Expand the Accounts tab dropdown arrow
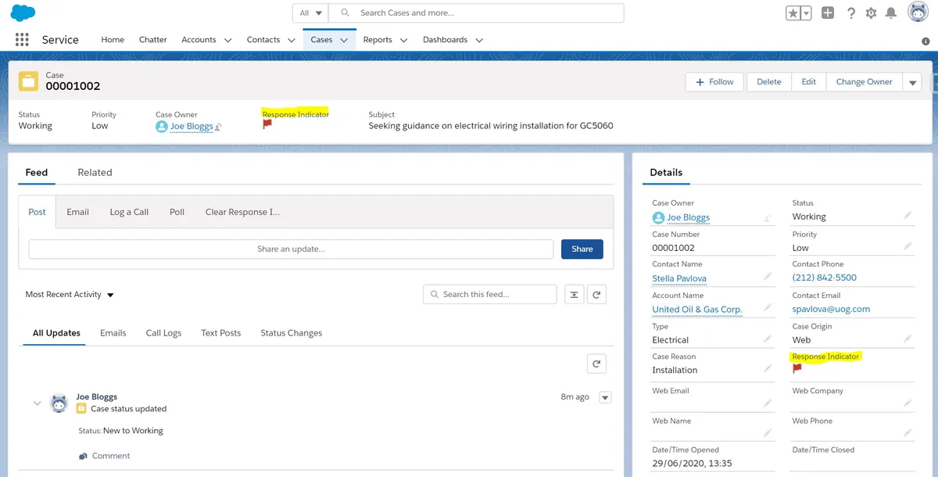 pyautogui.click(x=228, y=40)
